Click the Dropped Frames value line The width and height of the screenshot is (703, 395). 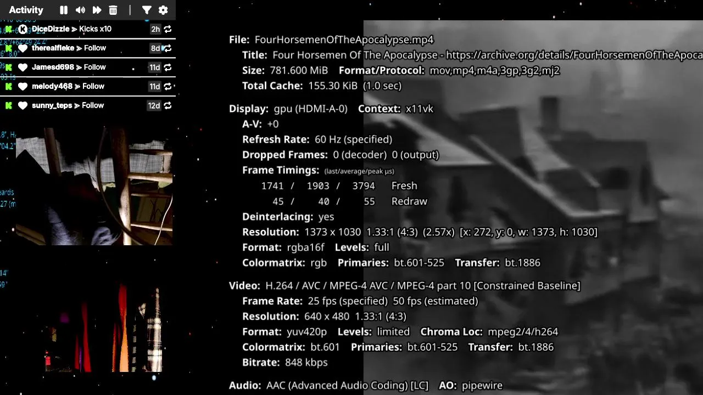tap(386, 155)
